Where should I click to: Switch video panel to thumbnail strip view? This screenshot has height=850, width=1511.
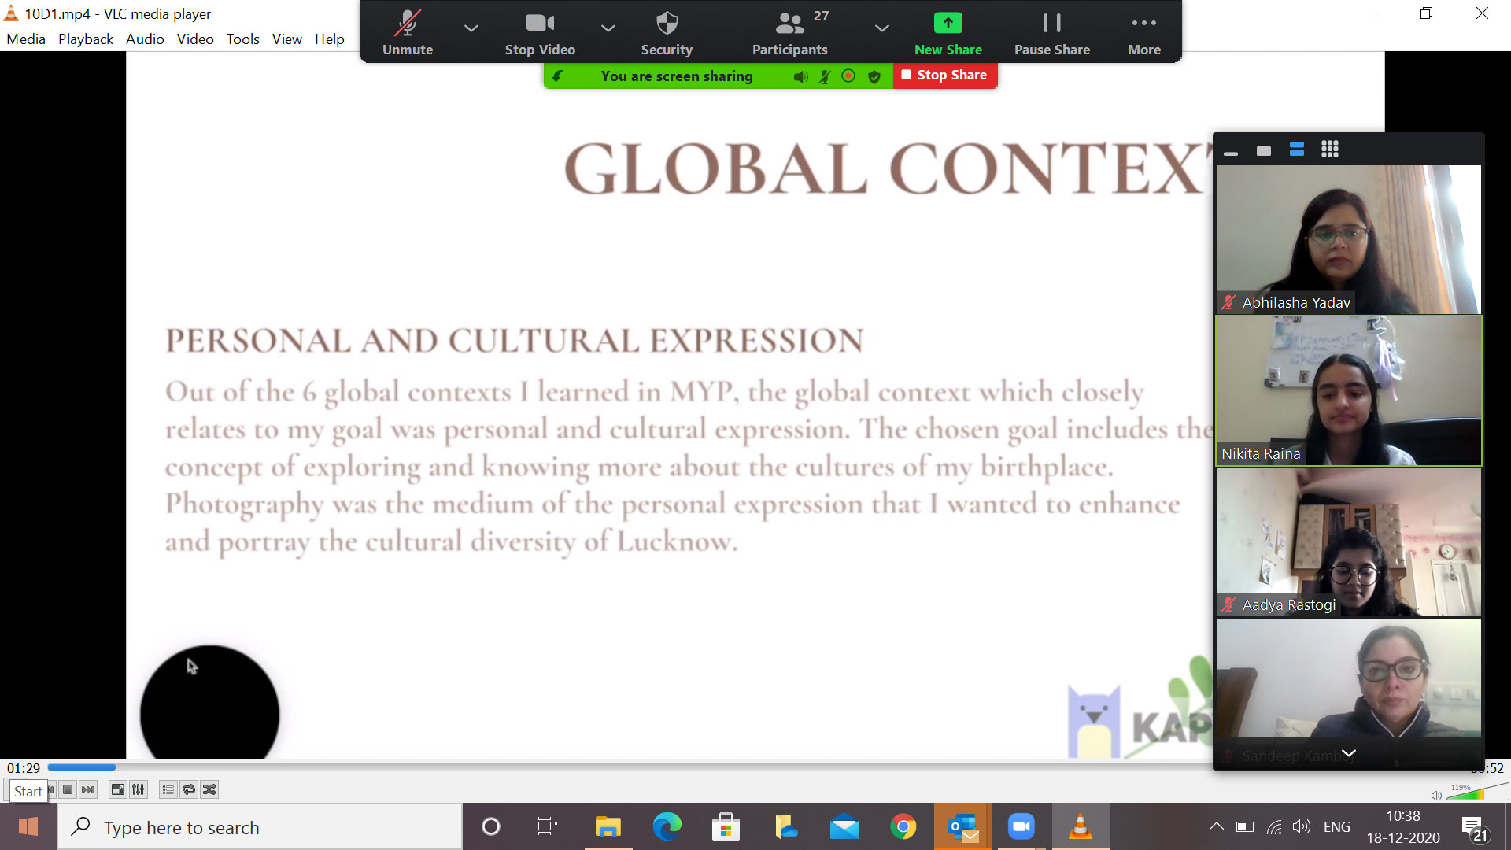[x=1297, y=150]
